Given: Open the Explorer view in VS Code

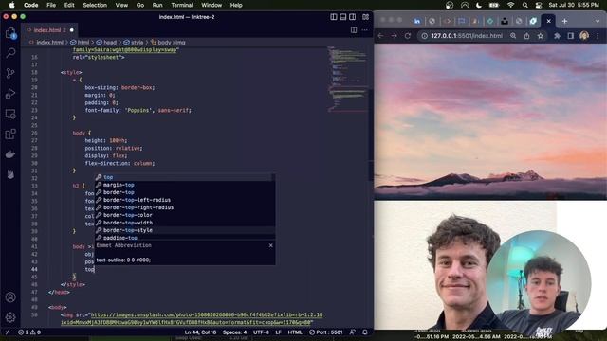Looking at the screenshot, I should click(x=10, y=33).
